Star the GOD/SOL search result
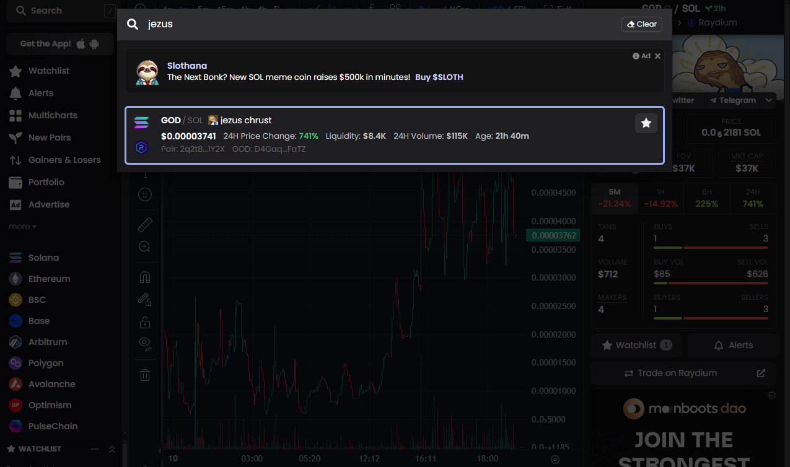Screen dimensions: 790x467 coord(646,123)
